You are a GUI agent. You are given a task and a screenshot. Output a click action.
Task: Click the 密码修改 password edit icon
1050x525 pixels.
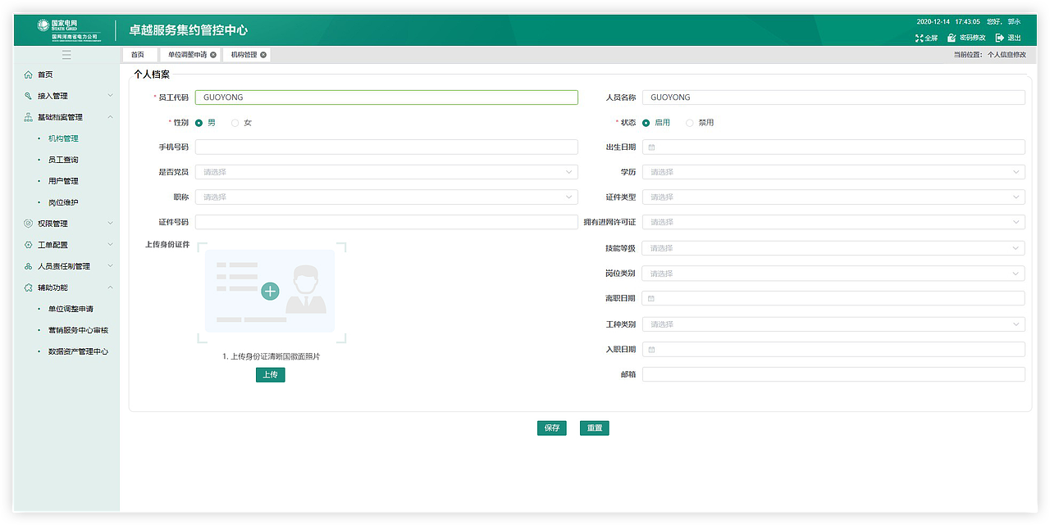[952, 38]
